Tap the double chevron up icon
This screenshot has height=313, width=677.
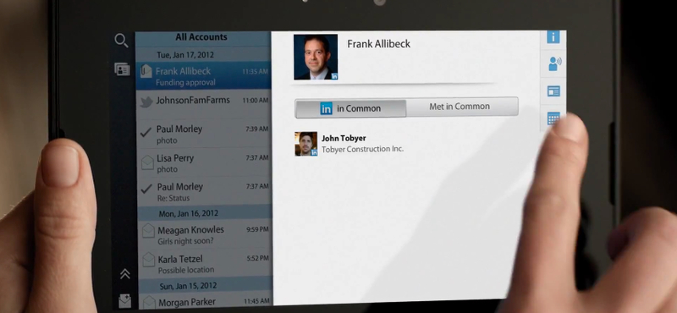point(125,274)
